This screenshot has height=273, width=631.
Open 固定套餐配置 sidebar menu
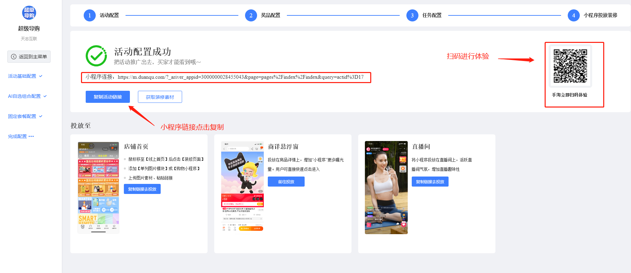(22, 116)
